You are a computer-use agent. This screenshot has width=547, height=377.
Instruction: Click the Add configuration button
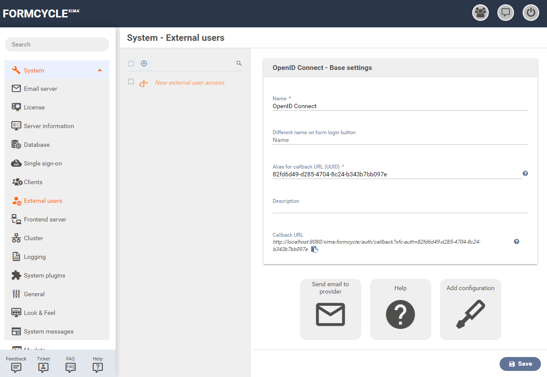pyautogui.click(x=470, y=309)
